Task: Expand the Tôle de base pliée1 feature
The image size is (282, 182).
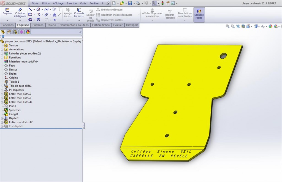Action: point(2,86)
